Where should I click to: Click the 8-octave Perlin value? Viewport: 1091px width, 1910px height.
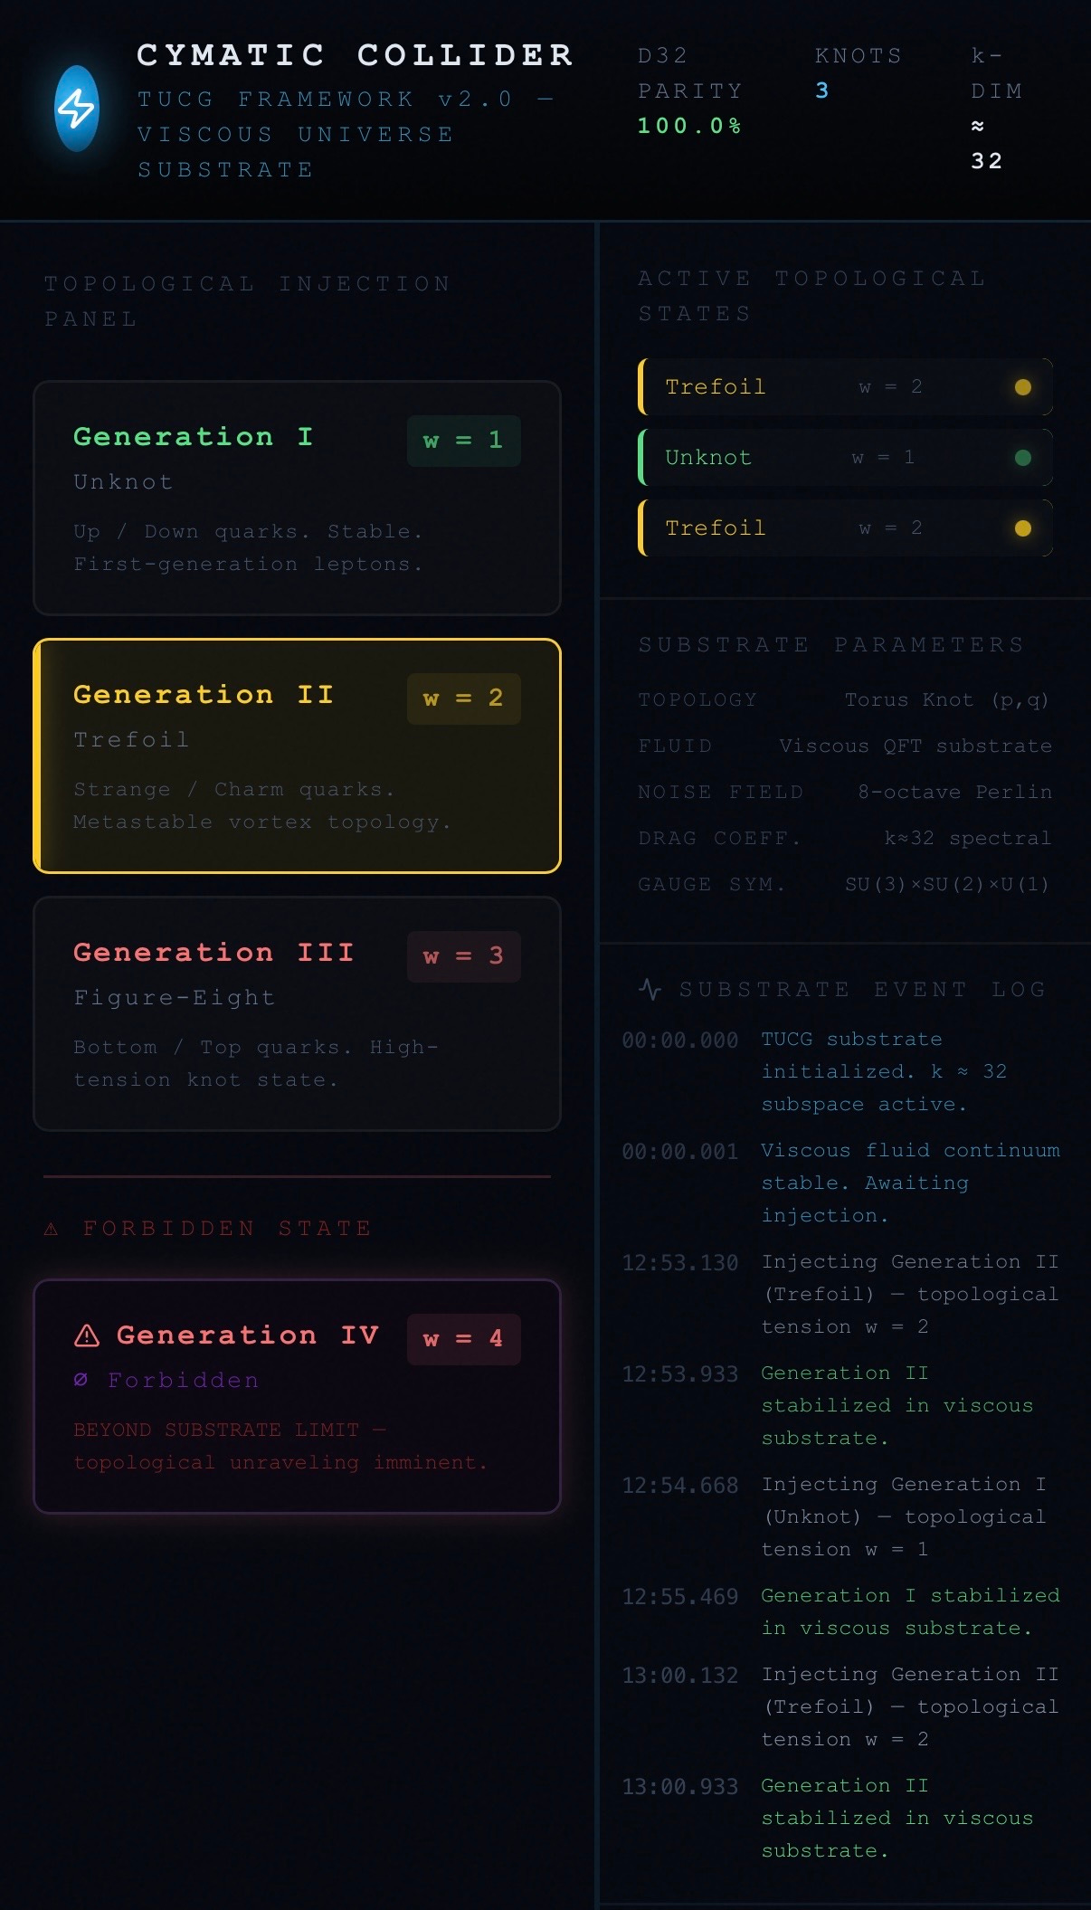click(x=954, y=792)
